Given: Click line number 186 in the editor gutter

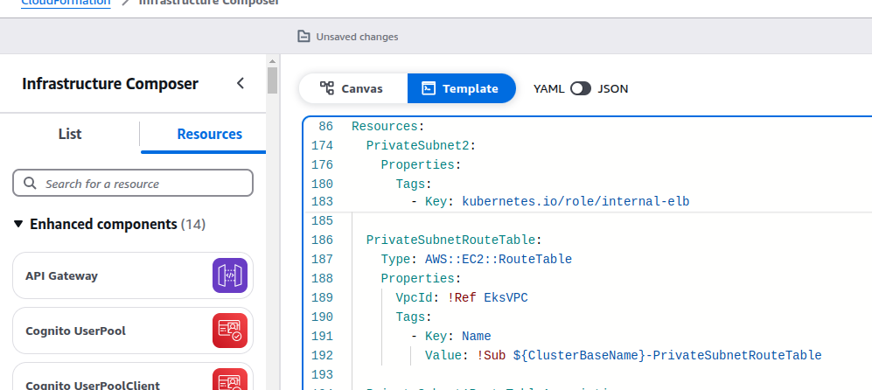Looking at the screenshot, I should [322, 240].
